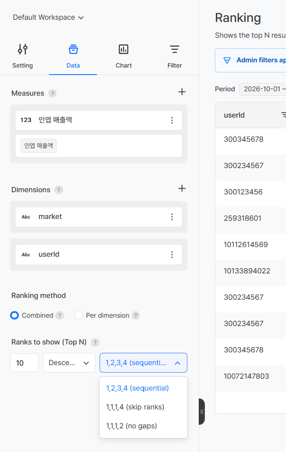Open userId column filter menu icon

[x=283, y=115]
